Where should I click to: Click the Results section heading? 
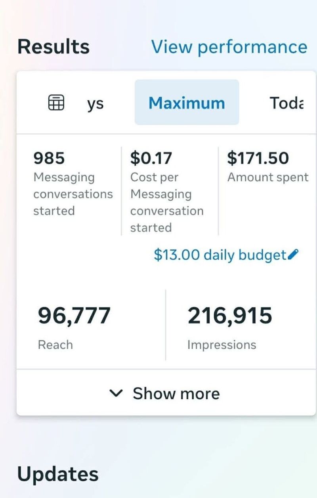pyautogui.click(x=53, y=47)
